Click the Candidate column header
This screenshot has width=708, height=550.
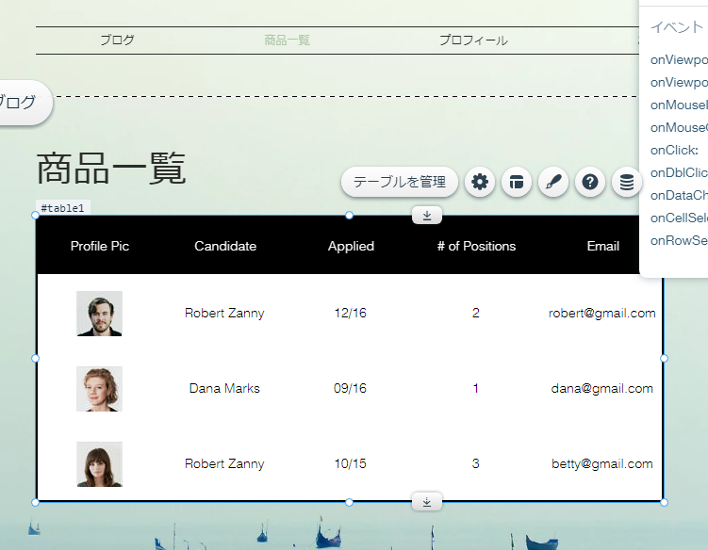225,246
